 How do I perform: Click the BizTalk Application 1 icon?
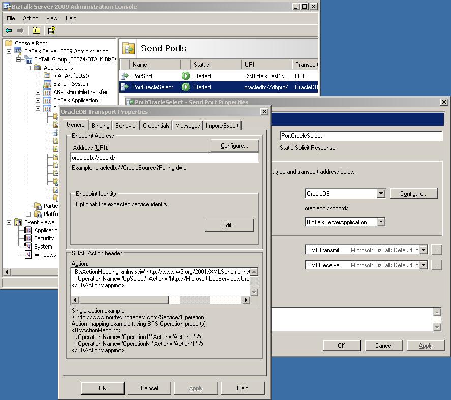[47, 100]
